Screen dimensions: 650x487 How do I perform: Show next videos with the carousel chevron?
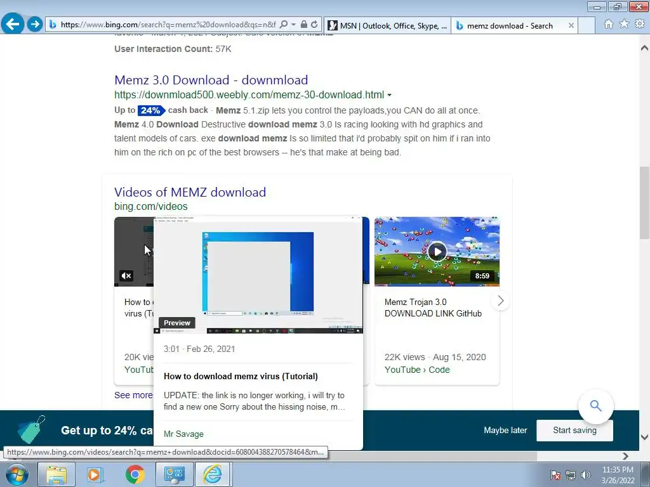click(500, 301)
